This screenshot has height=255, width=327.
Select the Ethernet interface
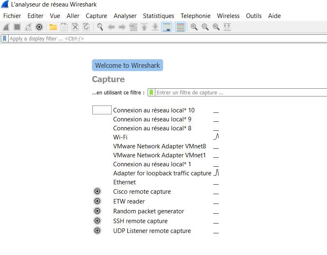pos(124,182)
